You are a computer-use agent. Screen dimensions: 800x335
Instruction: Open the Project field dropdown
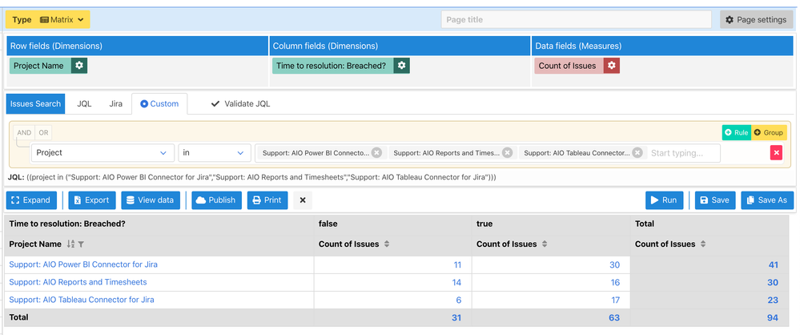point(102,153)
